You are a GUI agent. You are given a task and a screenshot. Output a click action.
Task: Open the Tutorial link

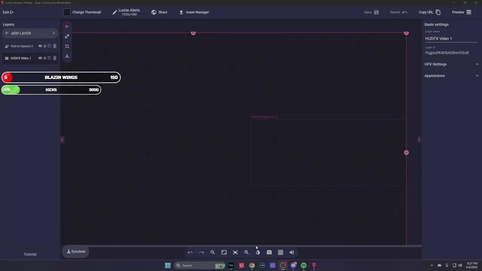pos(30,254)
